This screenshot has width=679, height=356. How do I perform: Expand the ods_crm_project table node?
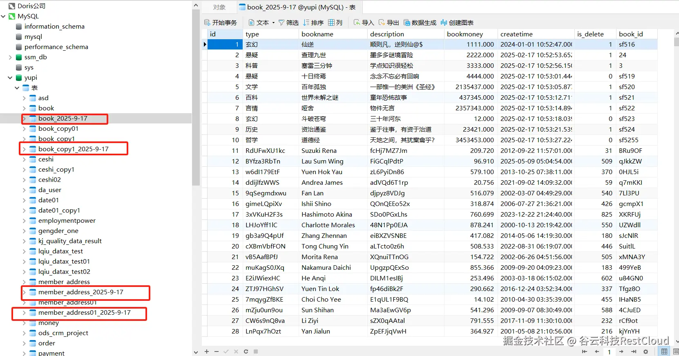tap(24, 333)
